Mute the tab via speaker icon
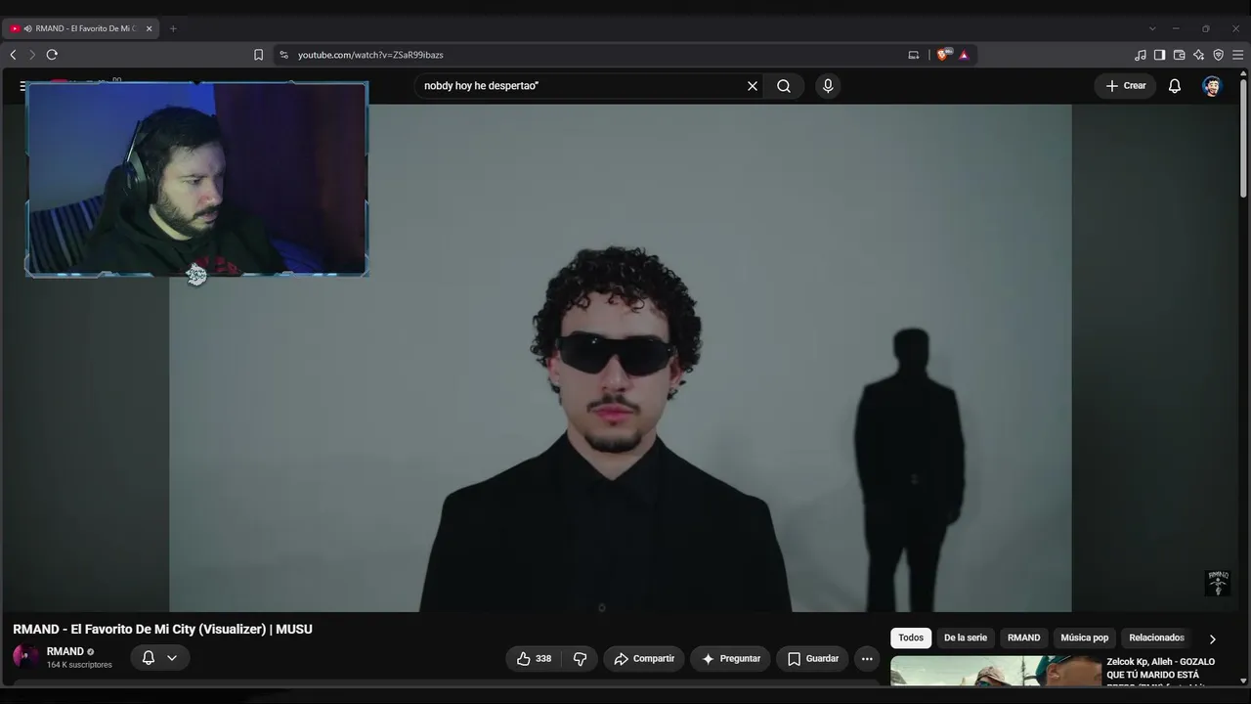Viewport: 1251px width, 704px height. pyautogui.click(x=27, y=28)
